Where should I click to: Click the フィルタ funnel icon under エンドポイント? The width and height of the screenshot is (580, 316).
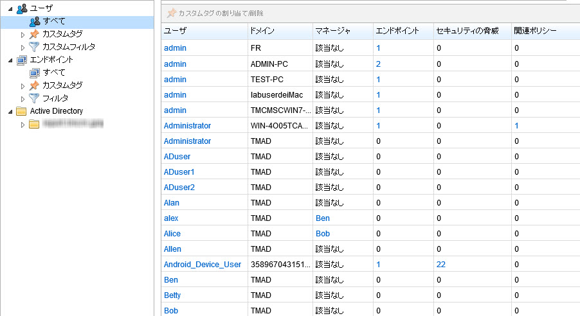click(x=35, y=98)
